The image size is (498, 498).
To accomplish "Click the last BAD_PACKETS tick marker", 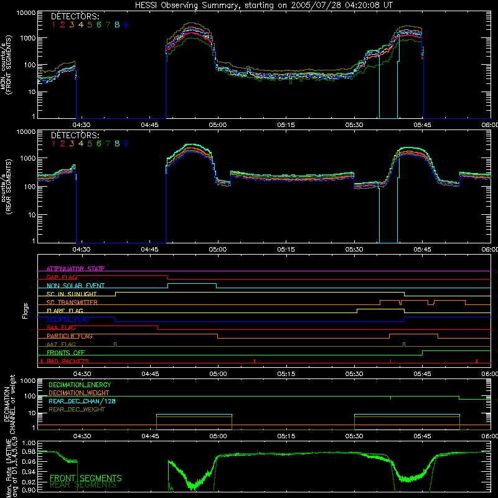I will [x=477, y=361].
